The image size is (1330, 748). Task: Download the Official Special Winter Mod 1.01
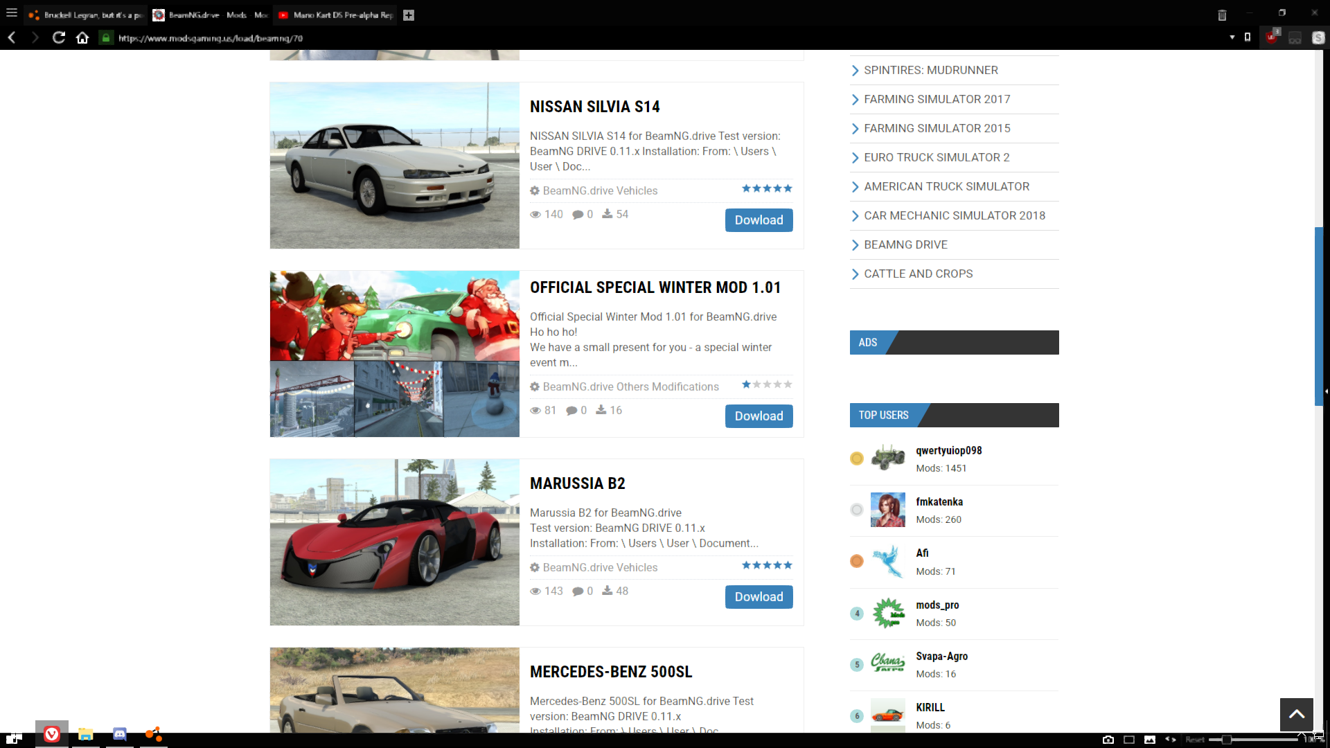pyautogui.click(x=759, y=416)
